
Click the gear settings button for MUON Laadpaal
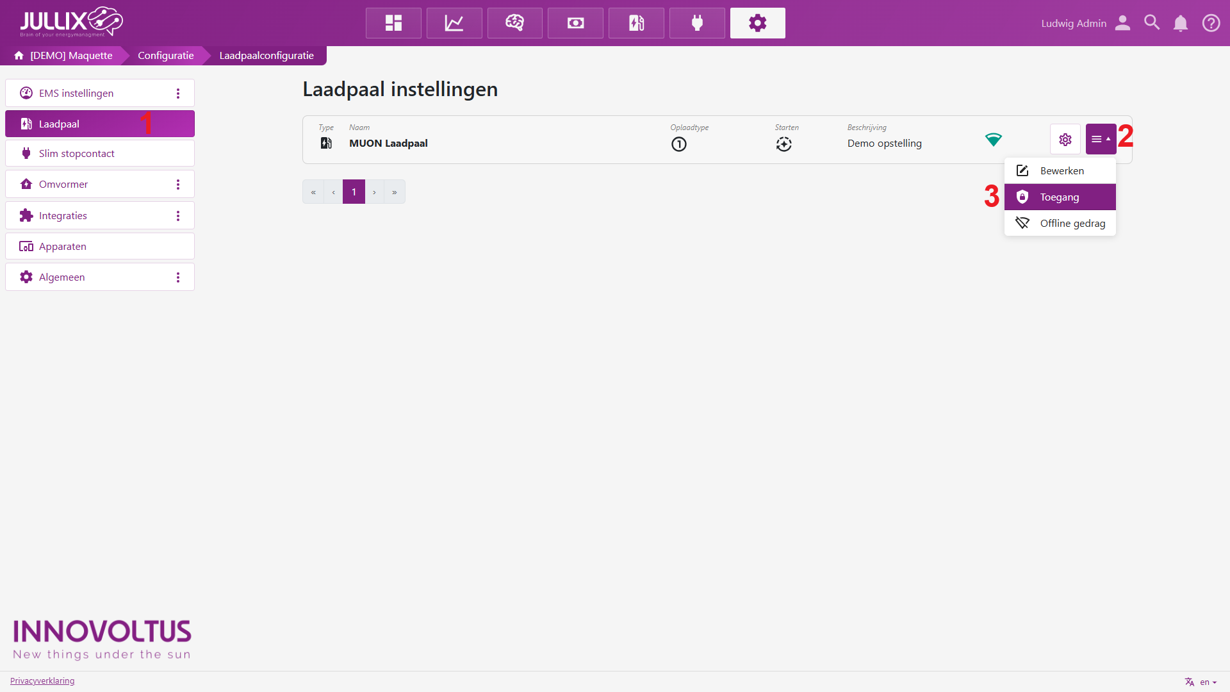pos(1065,139)
